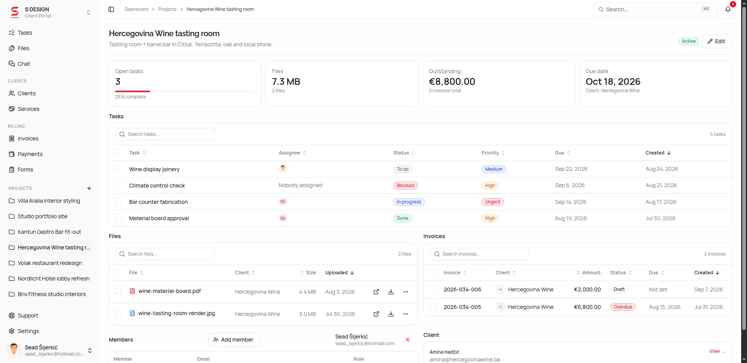
Task: Click the Clients people icon
Action: tap(12, 93)
